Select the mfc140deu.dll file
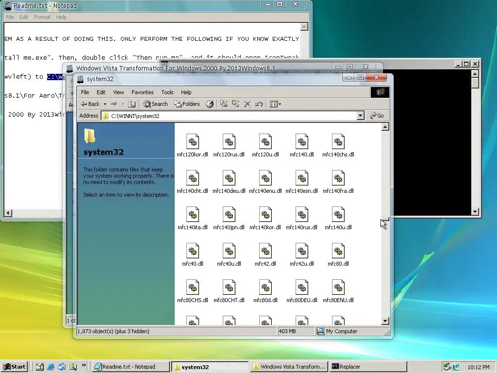The height and width of the screenshot is (373, 497). coord(229,182)
